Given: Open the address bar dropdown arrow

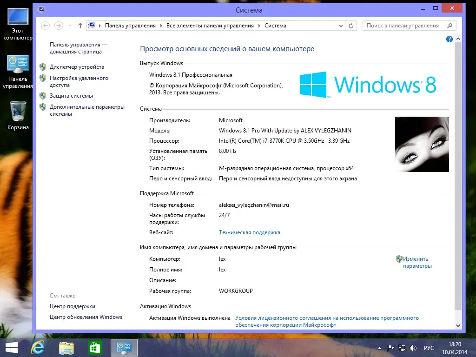Looking at the screenshot, I should point(341,26).
